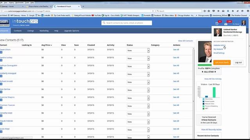Image resolution: width=250 pixels, height=140 pixels.
Task: Open status dropdown for Danesha West
Action: tap(138, 114)
